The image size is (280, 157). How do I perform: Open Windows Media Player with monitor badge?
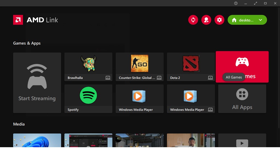pyautogui.click(x=191, y=99)
